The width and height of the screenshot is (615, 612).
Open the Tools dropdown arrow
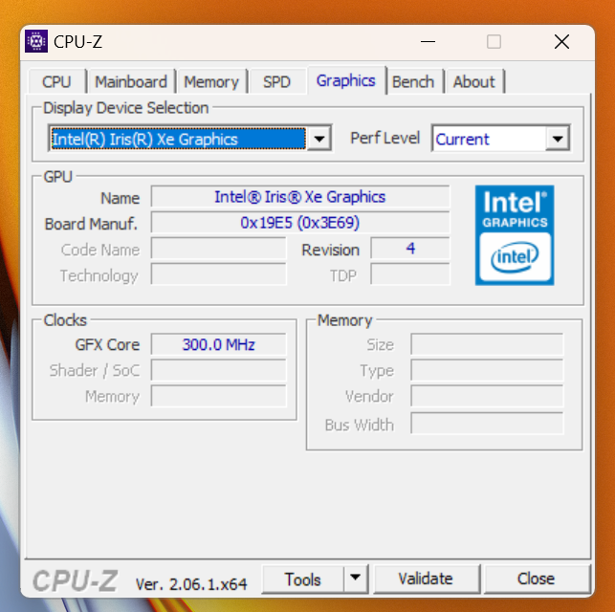coord(356,579)
